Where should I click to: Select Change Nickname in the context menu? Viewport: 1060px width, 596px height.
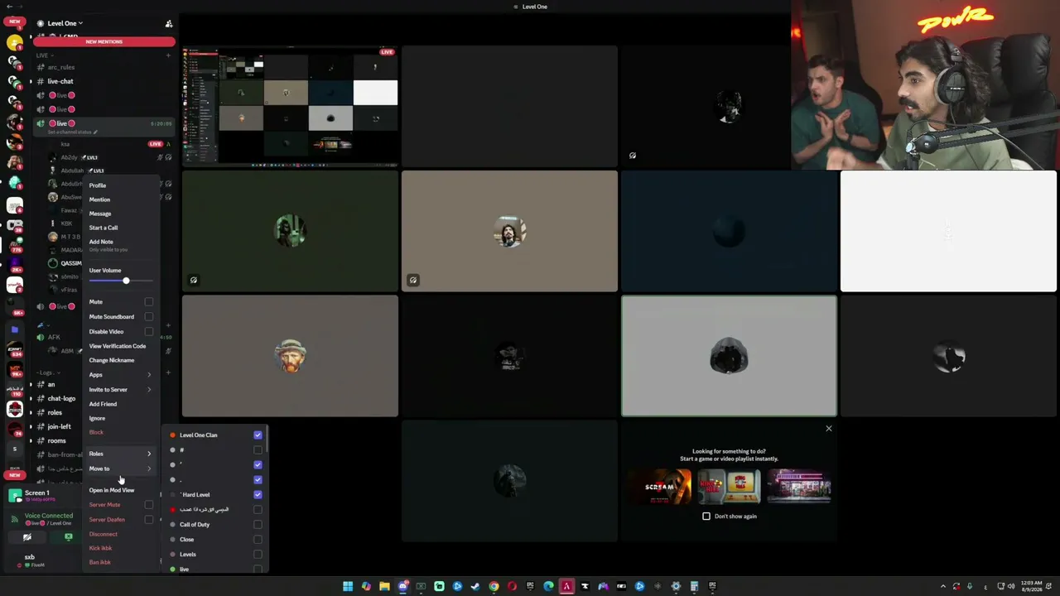[x=112, y=360]
